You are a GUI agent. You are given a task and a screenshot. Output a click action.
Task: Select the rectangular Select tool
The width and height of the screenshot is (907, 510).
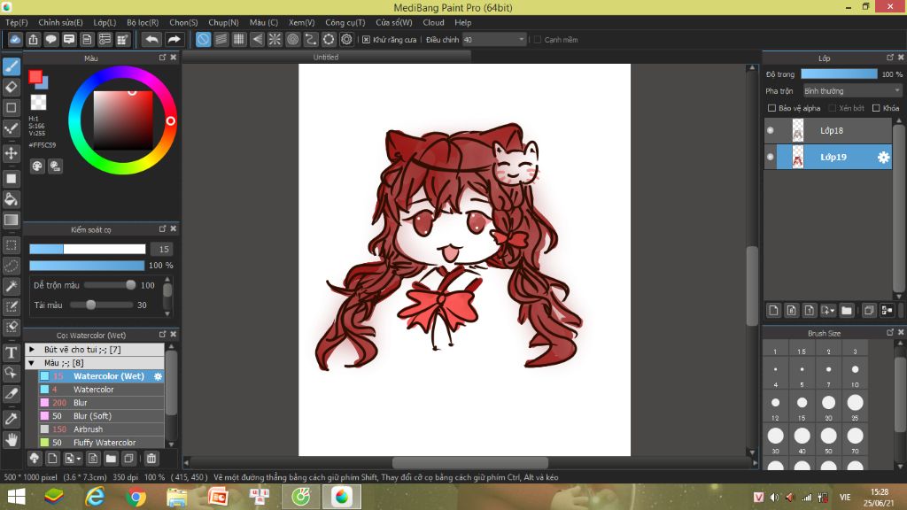click(11, 245)
